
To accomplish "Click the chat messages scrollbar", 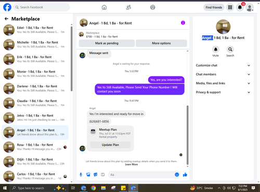I will click(x=187, y=135).
